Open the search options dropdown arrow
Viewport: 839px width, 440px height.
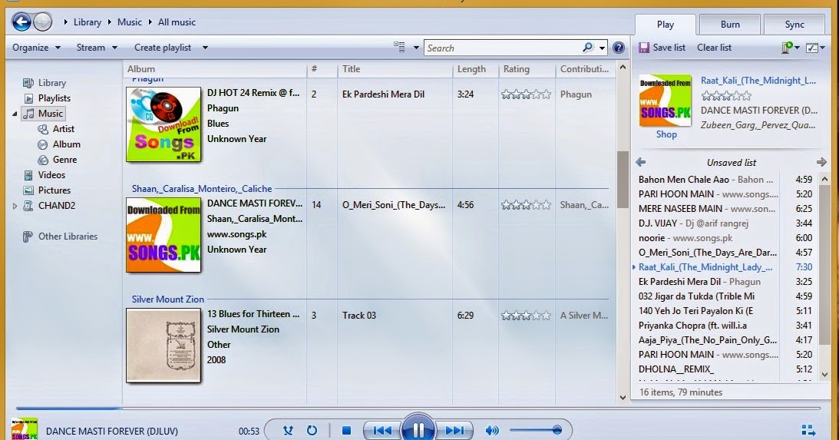coord(602,48)
